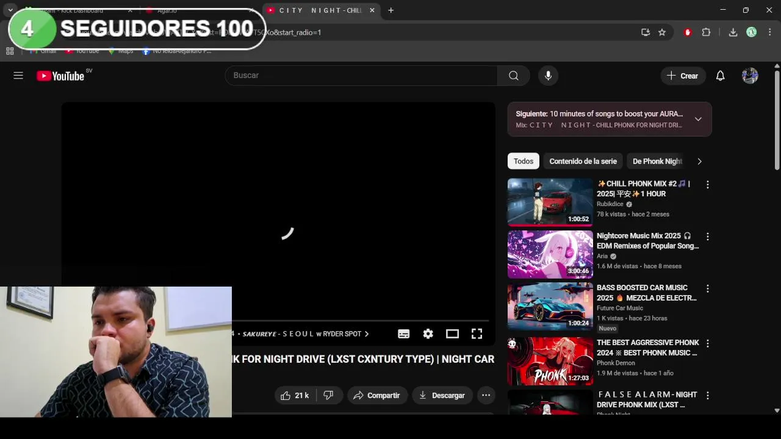Open the Rubikdice channel link
Viewport: 781px width, 439px height.
pos(610,204)
